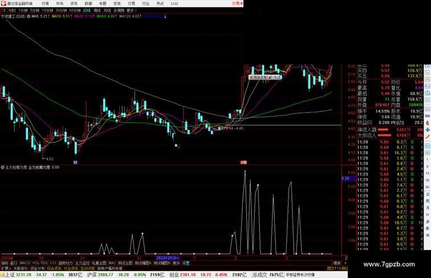The height and width of the screenshot is (278, 431).
Task: Select the 5分钟 period
Action: click(x=35, y=10)
